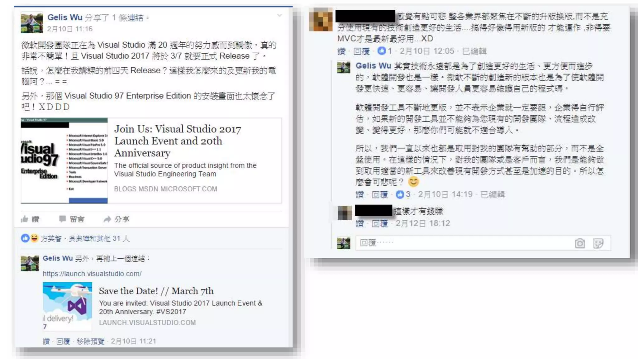Viewport: 638px width, 359px height.
Task: Open the Visual Studio 97 link thumbnail
Action: point(64,160)
